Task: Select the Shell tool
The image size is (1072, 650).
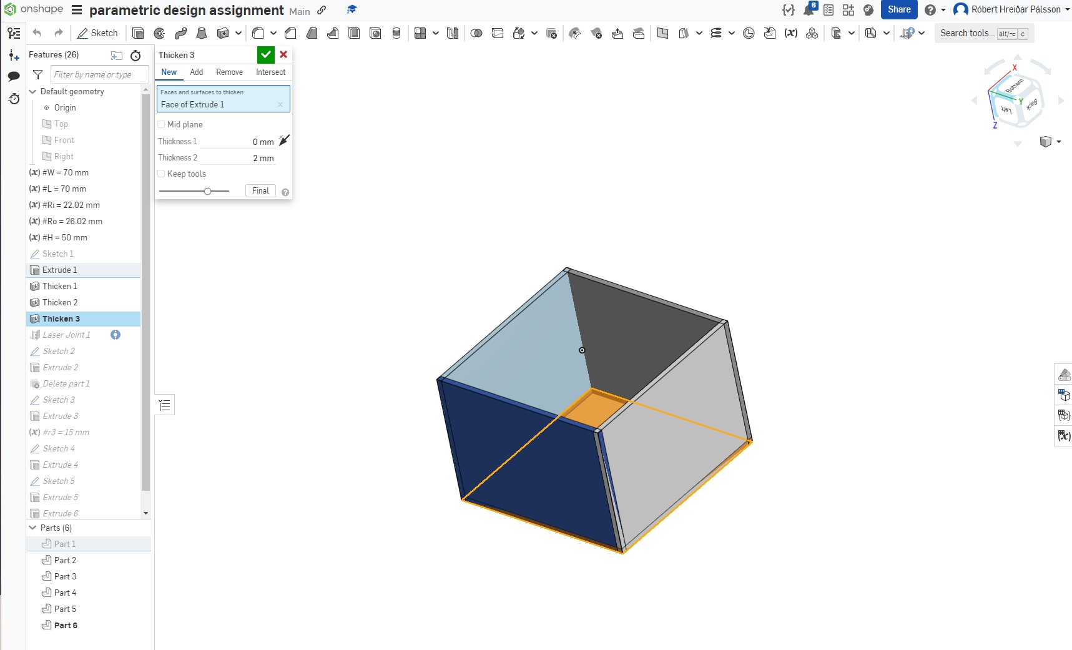Action: click(x=354, y=33)
